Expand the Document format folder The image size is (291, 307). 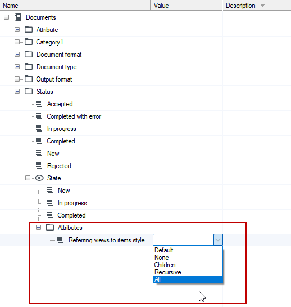(17, 55)
